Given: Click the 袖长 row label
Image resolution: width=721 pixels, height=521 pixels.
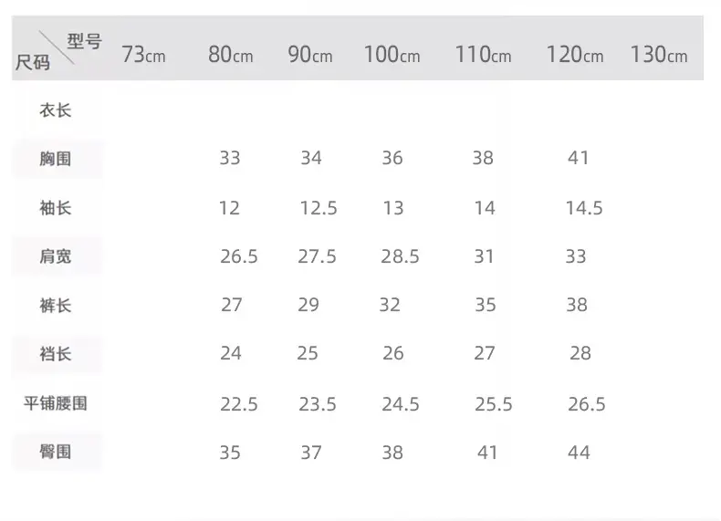Looking at the screenshot, I should (x=55, y=208).
